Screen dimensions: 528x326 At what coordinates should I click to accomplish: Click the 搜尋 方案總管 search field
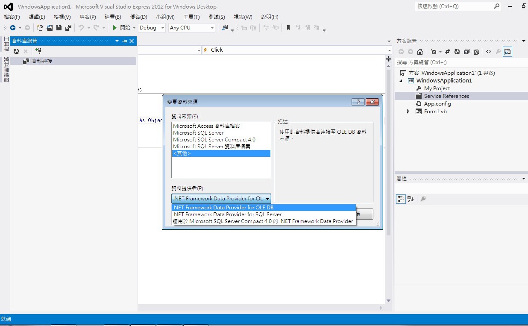click(x=461, y=62)
